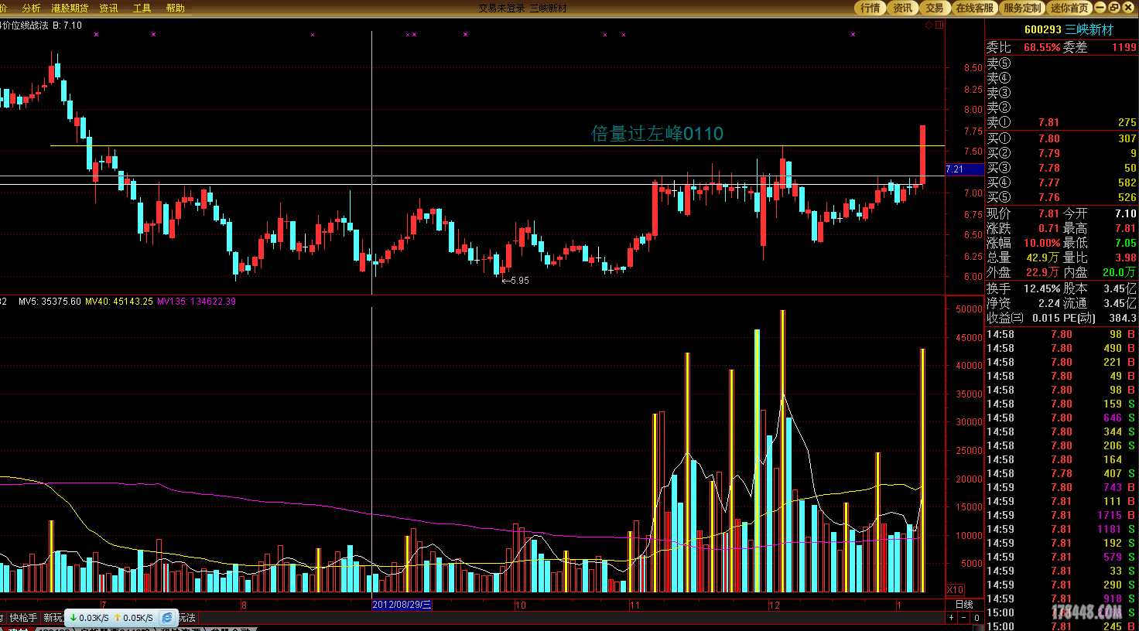1139x631 pixels.
Task: Click the split-panel square icon above the chart
Action: click(x=939, y=25)
